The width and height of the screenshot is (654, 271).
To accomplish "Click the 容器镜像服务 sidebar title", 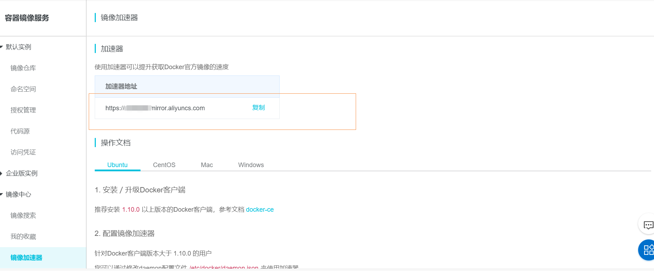I will (27, 18).
